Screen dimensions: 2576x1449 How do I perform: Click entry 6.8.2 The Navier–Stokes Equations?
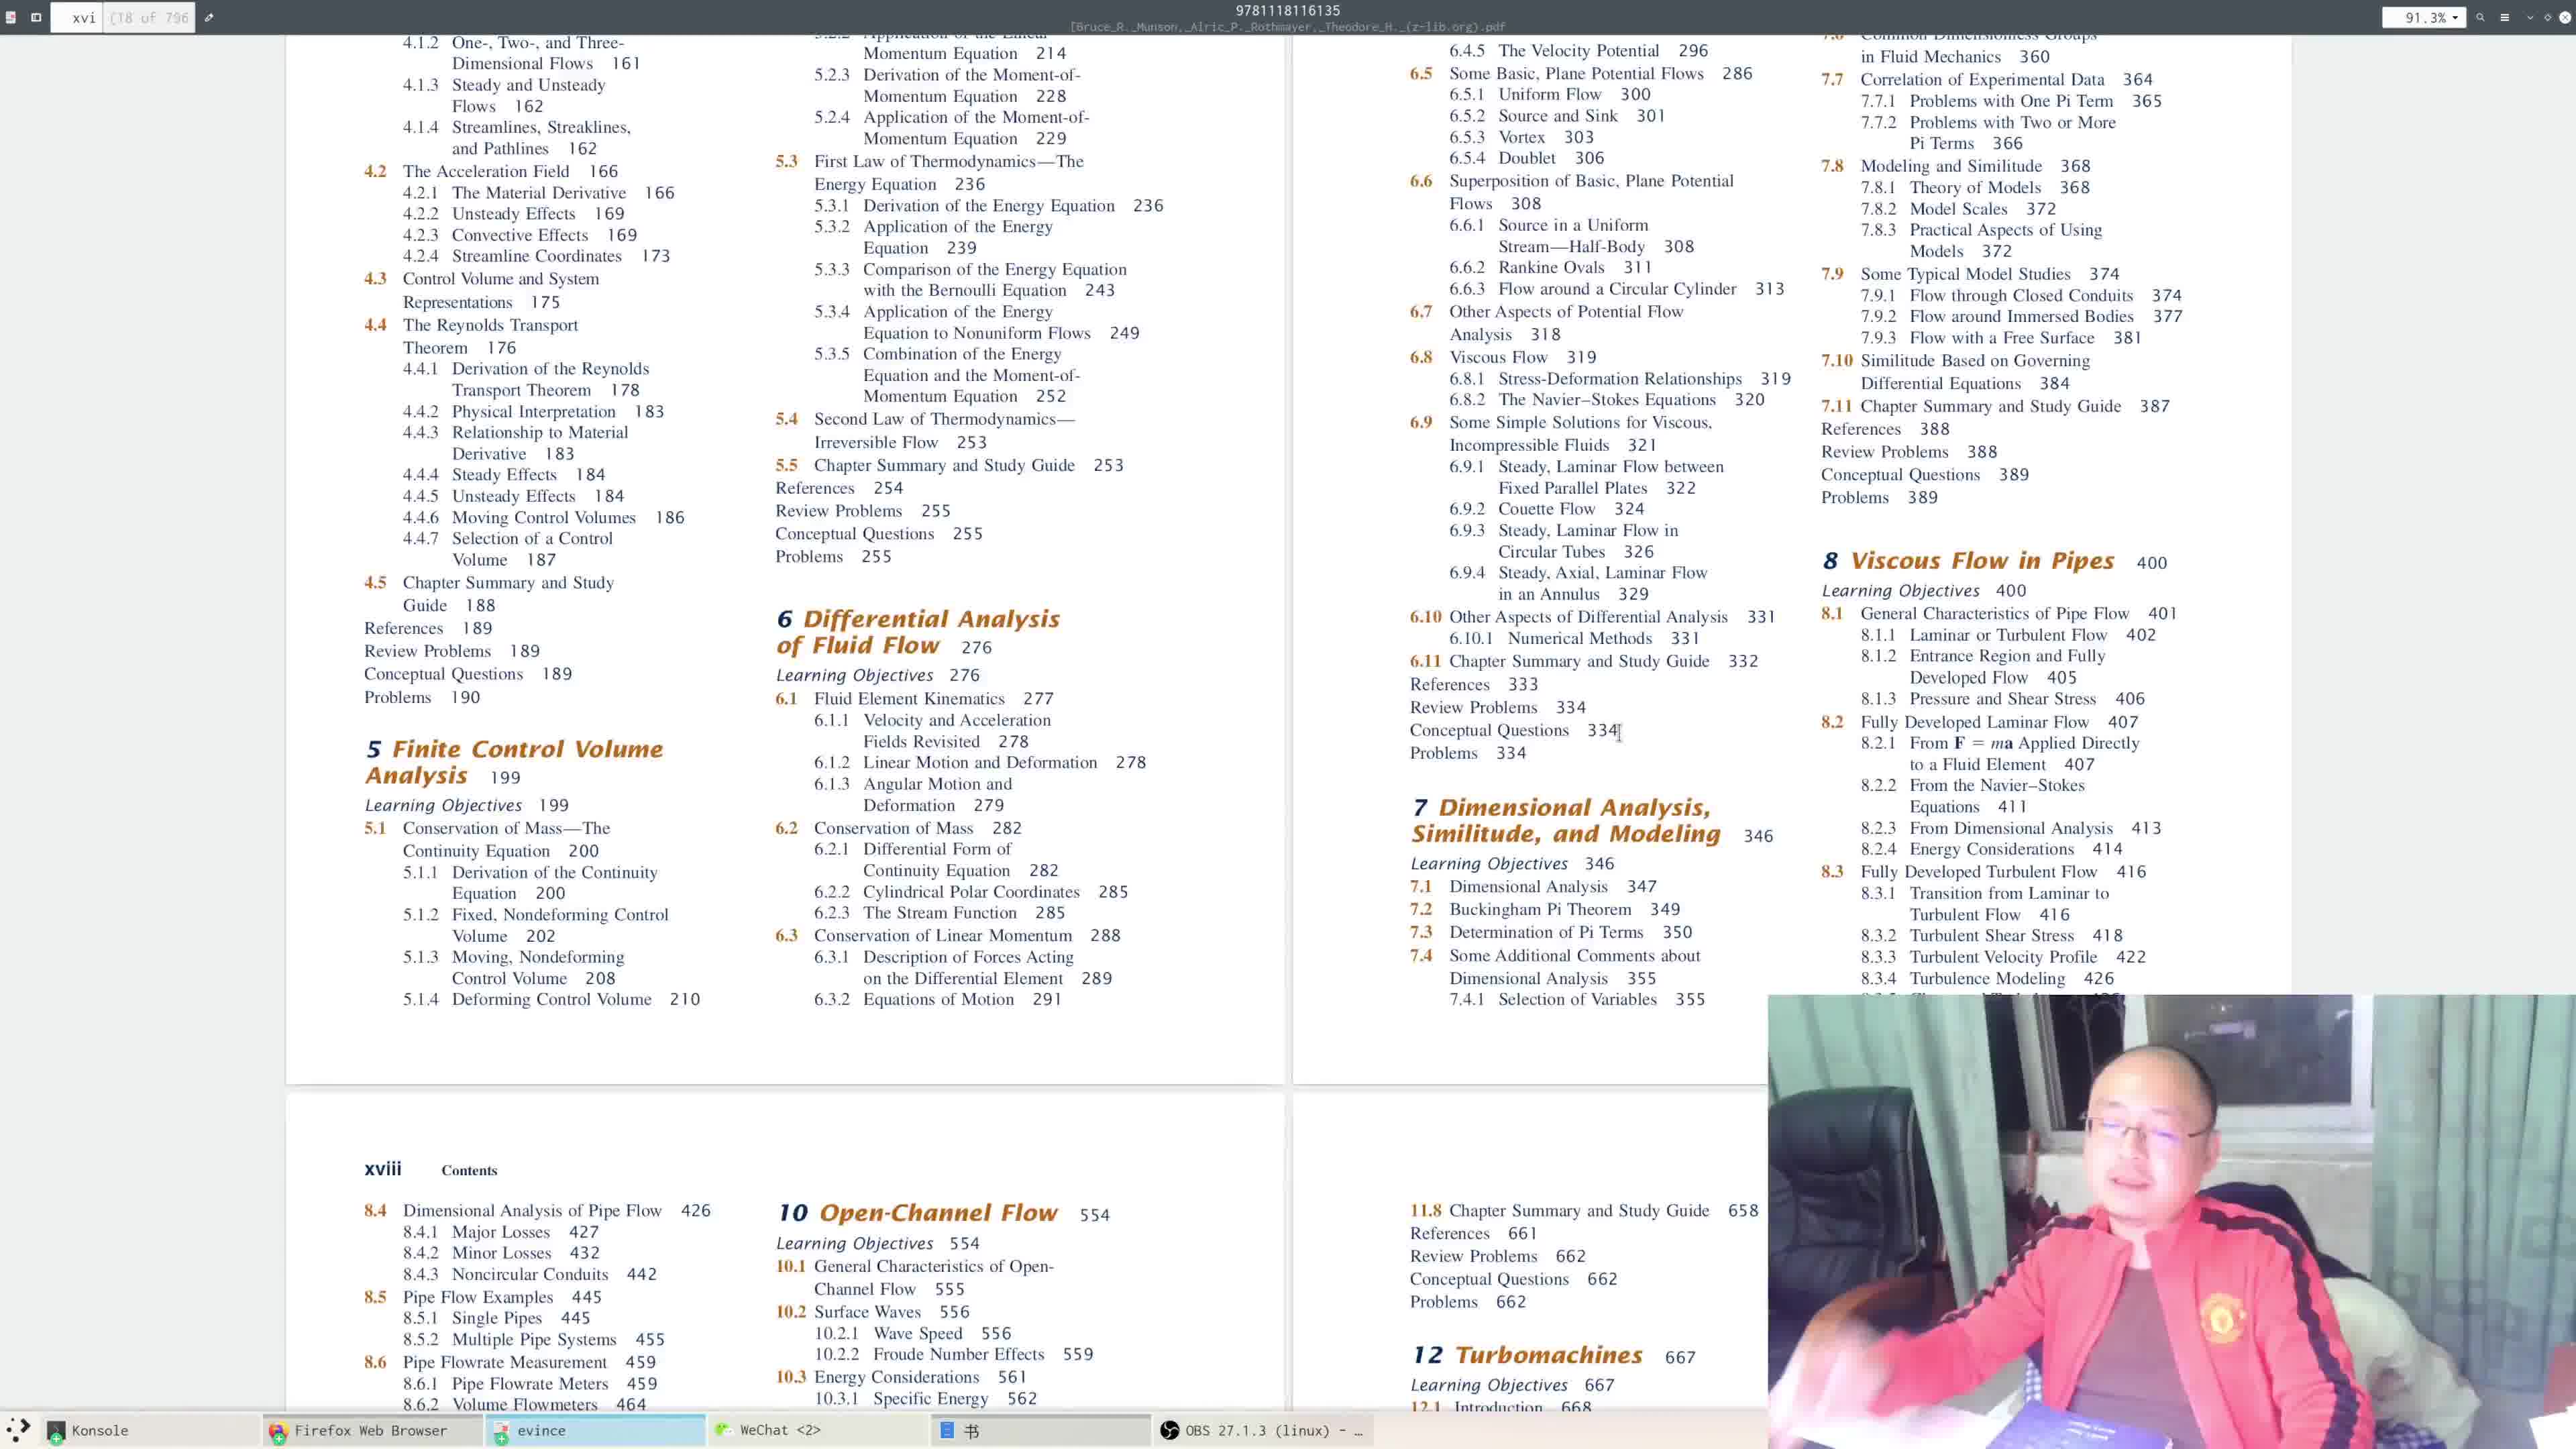click(x=1606, y=399)
